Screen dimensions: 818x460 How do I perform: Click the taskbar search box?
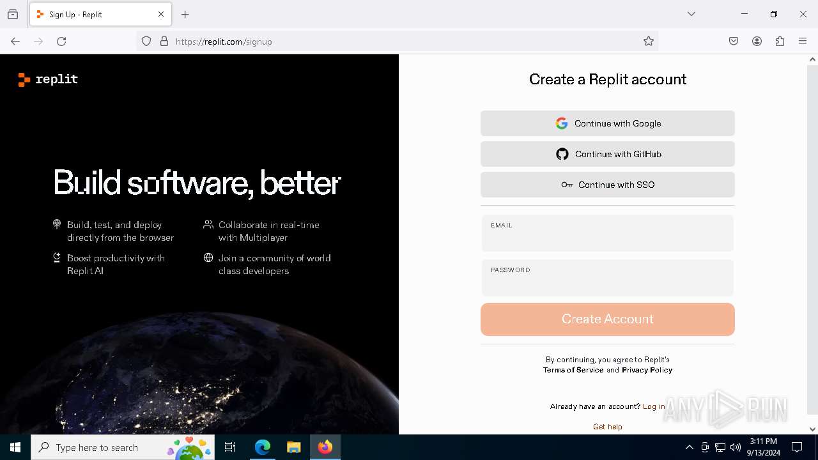tap(123, 447)
